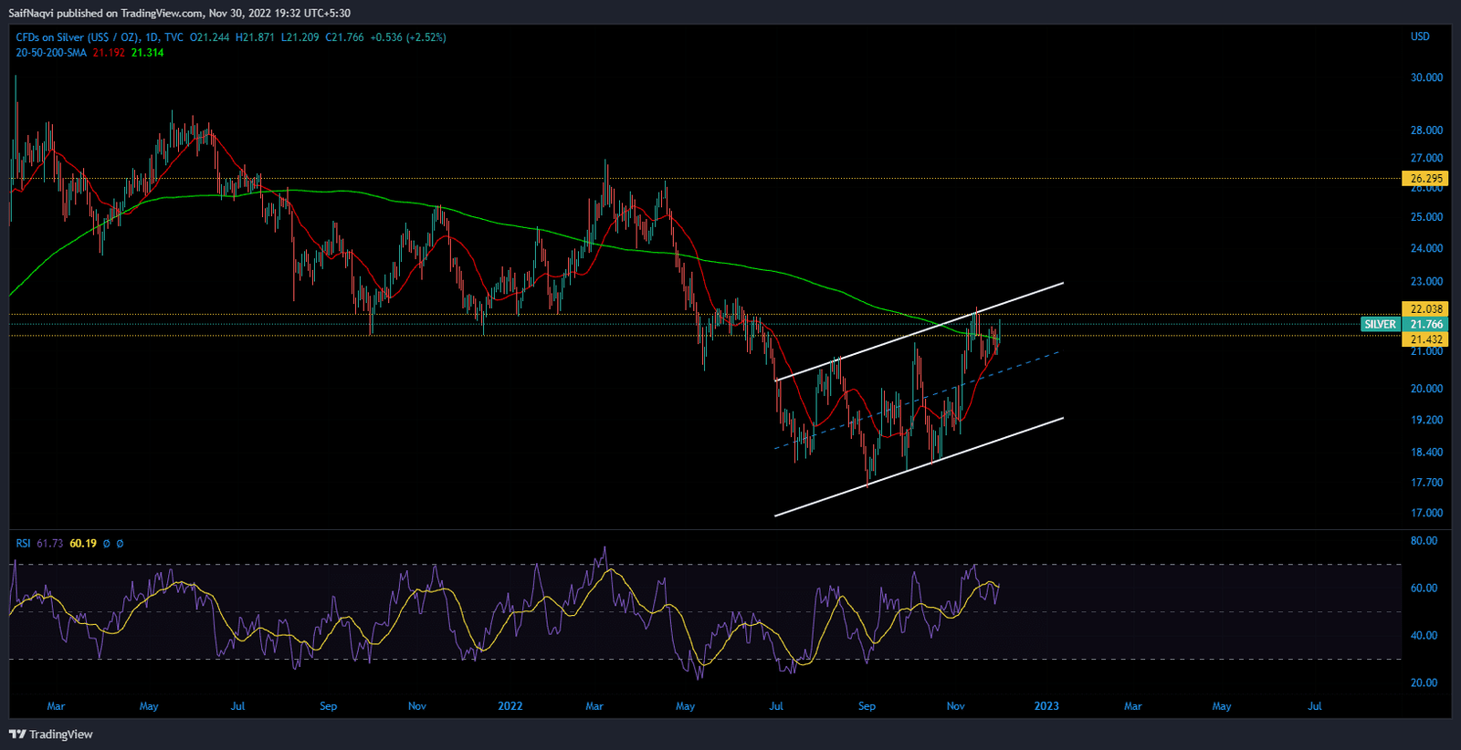Click the low price L21.209
The image size is (1461, 750).
pyautogui.click(x=300, y=37)
